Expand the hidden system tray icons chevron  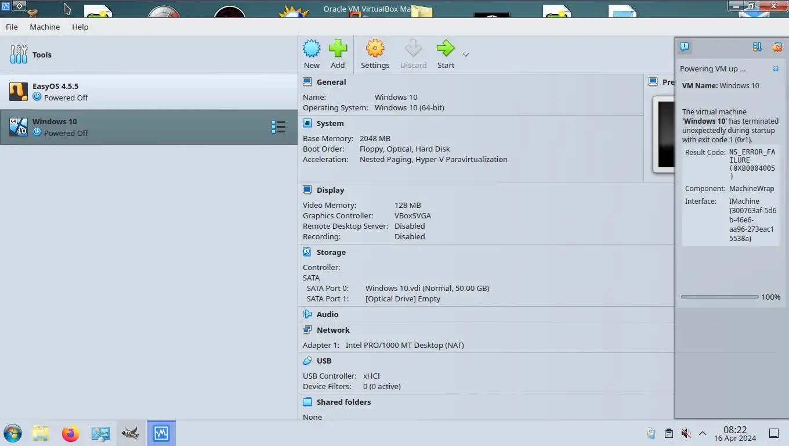(702, 433)
